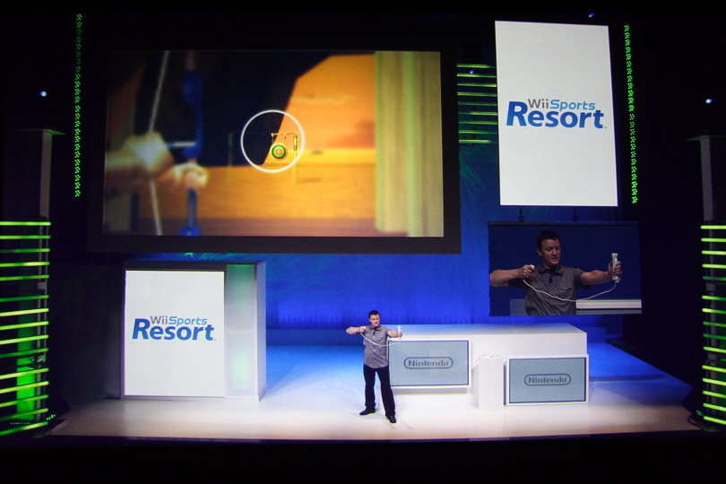
Task: Click the wooden pillar in the game screen
Action: click(x=408, y=143)
